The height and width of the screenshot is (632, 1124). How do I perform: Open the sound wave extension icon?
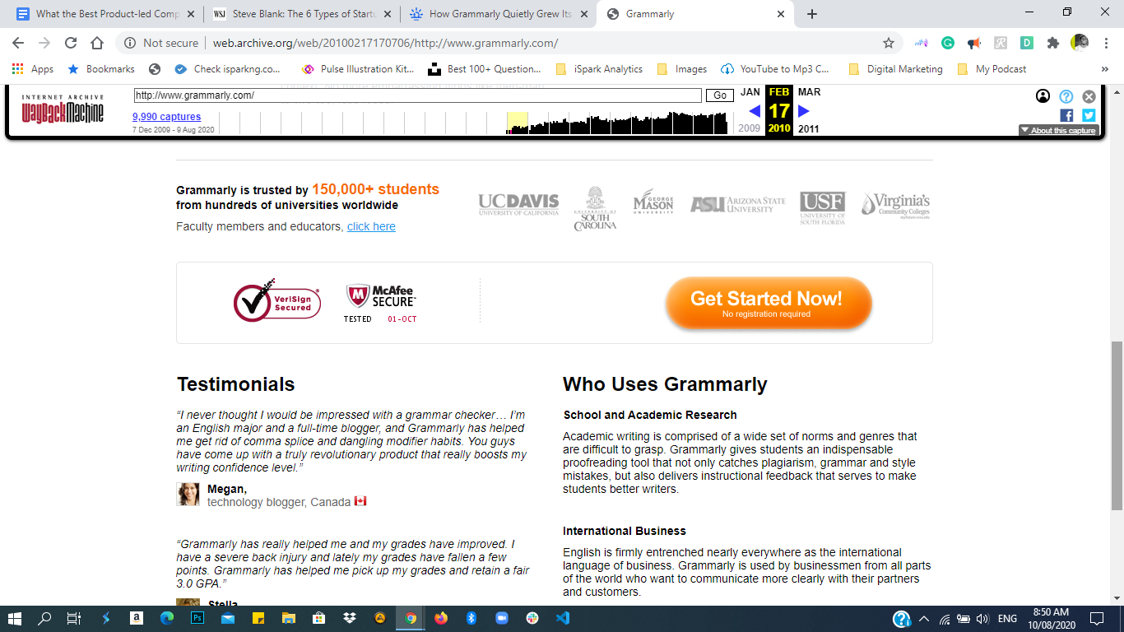922,43
